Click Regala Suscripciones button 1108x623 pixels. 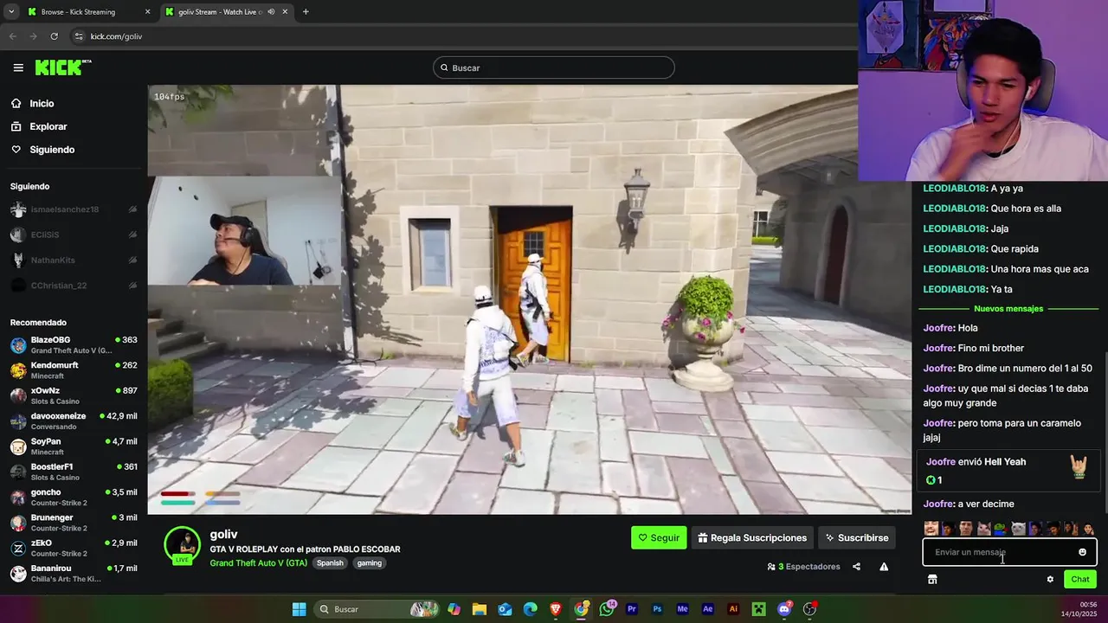752,537
